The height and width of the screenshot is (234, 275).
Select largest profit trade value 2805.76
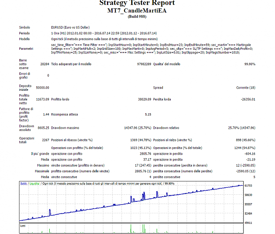click(145, 154)
